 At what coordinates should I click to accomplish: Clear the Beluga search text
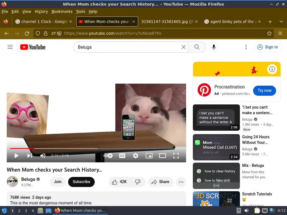[x=183, y=47]
